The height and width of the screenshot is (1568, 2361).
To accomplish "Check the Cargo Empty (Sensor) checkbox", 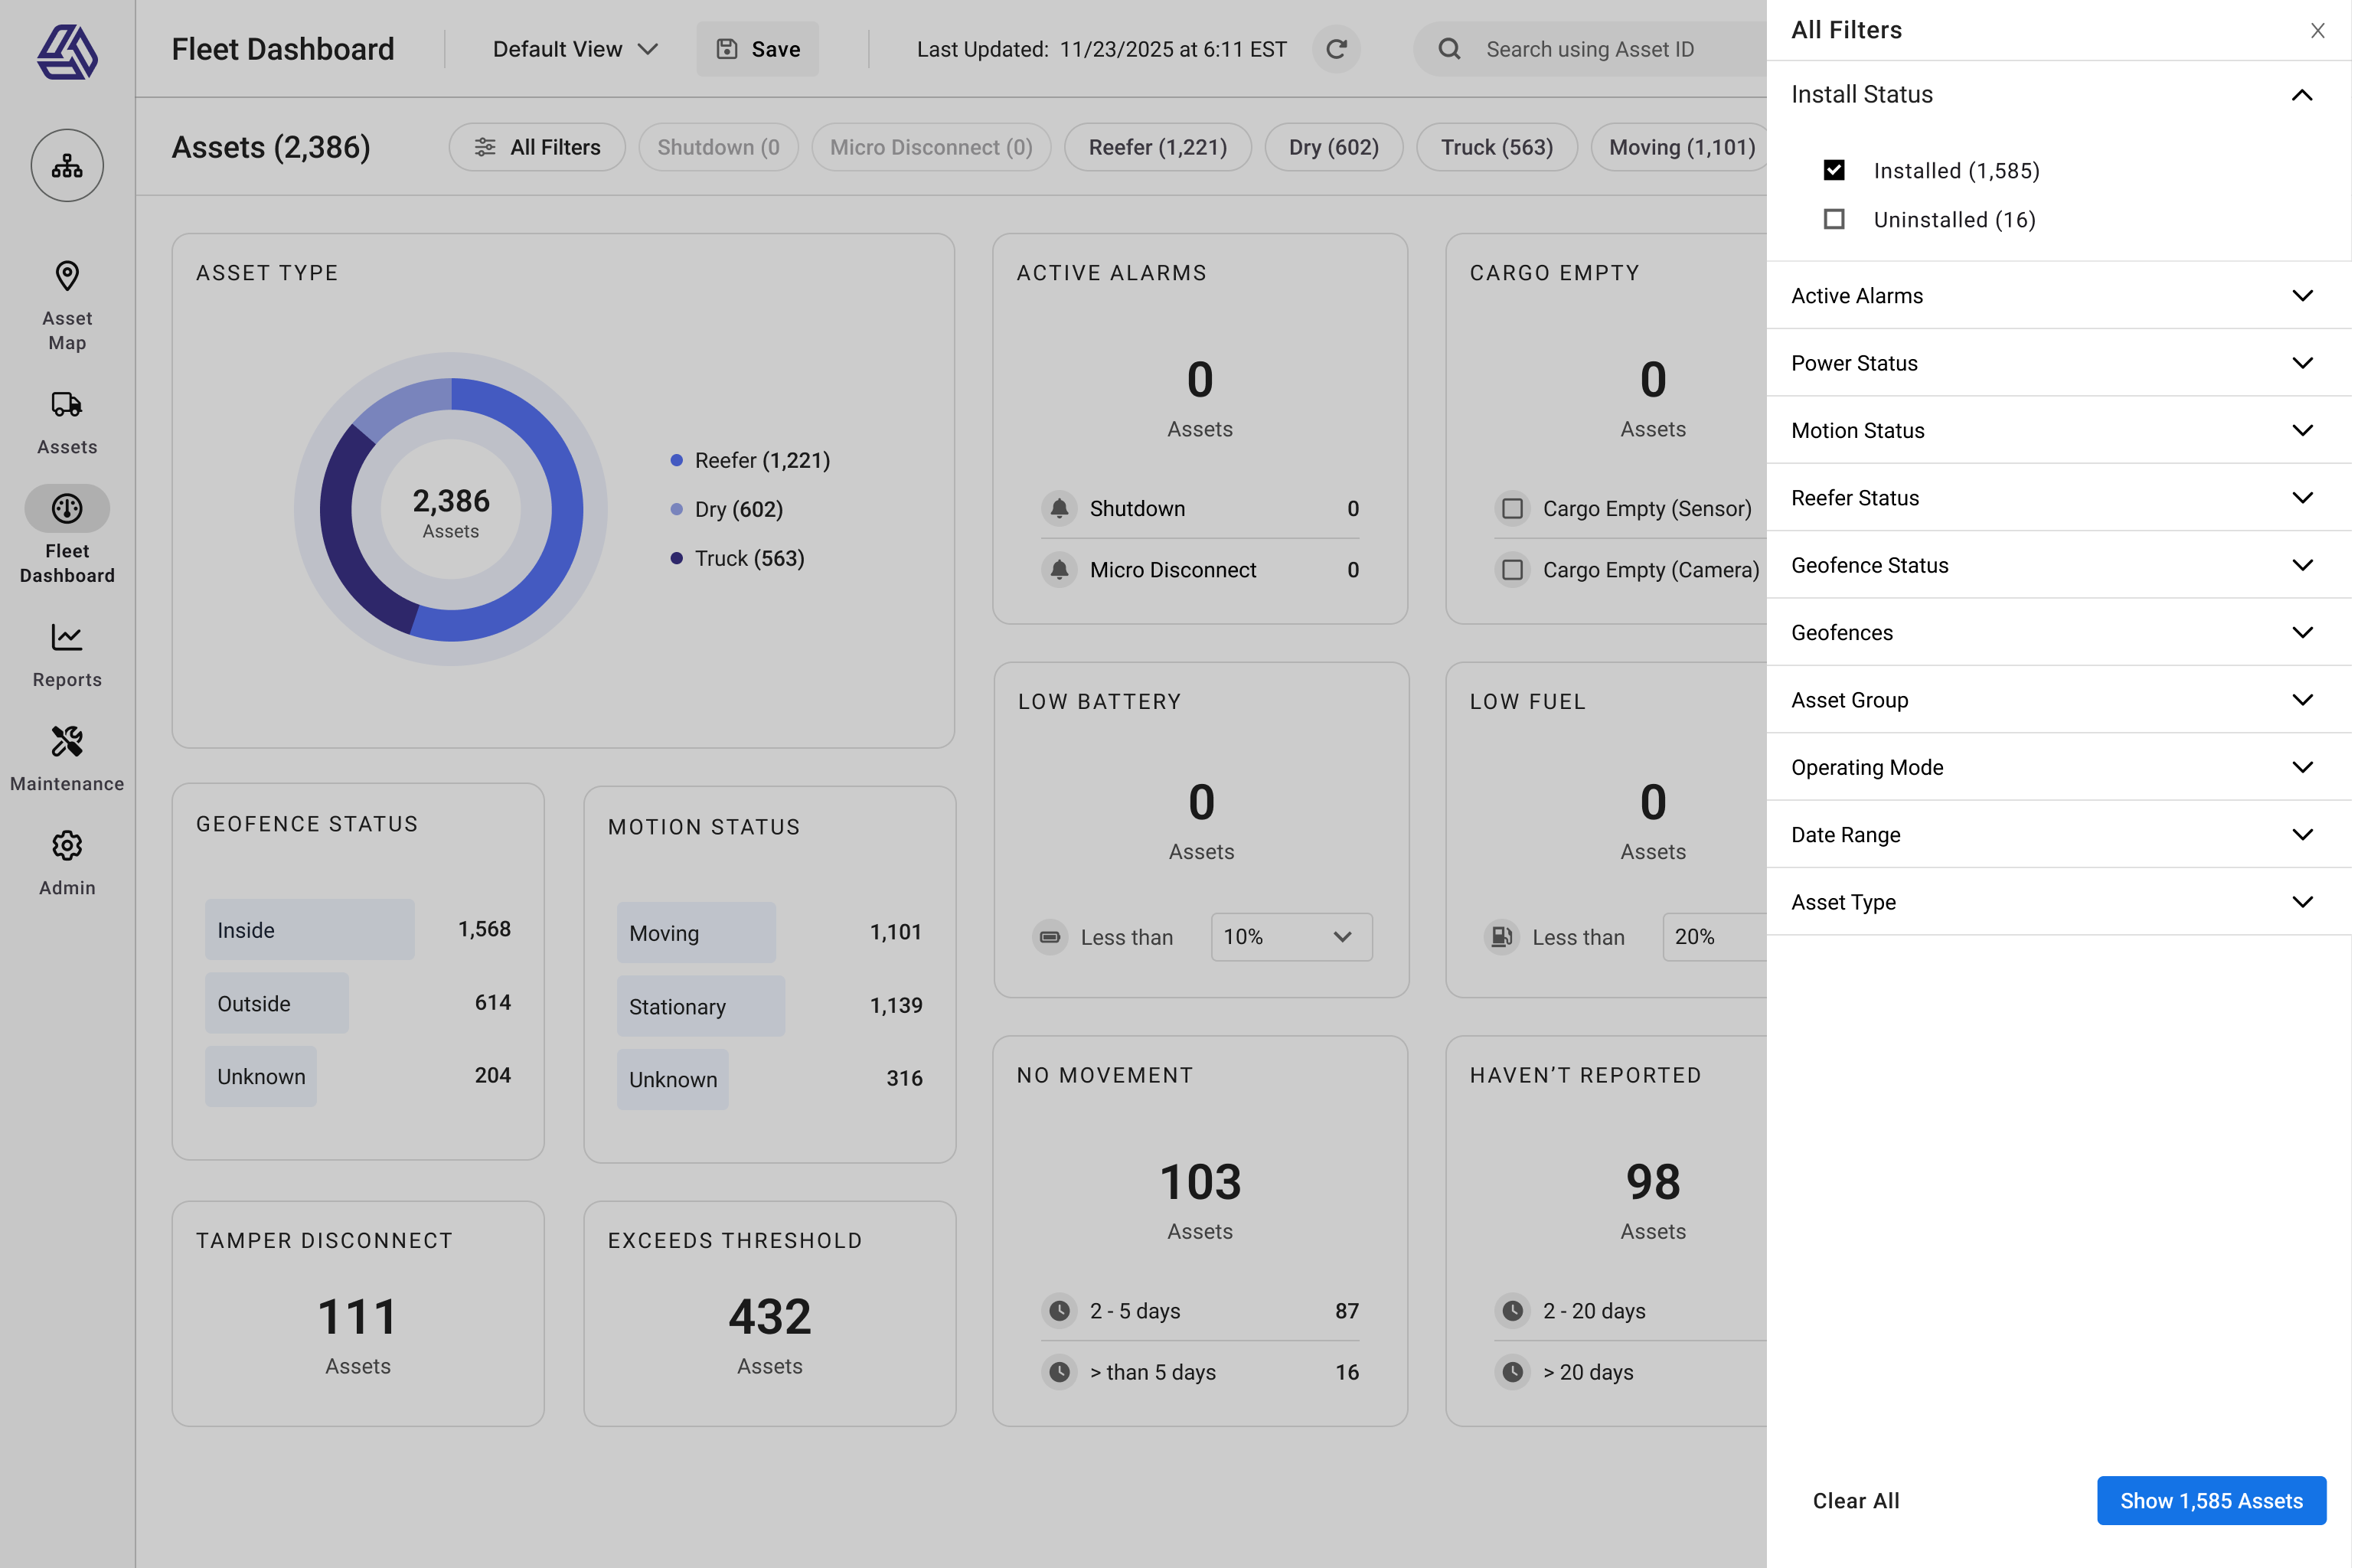I will [1512, 508].
